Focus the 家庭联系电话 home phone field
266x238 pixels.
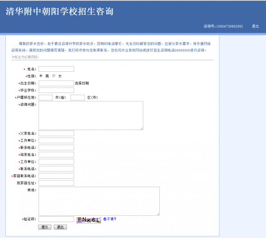56,176
